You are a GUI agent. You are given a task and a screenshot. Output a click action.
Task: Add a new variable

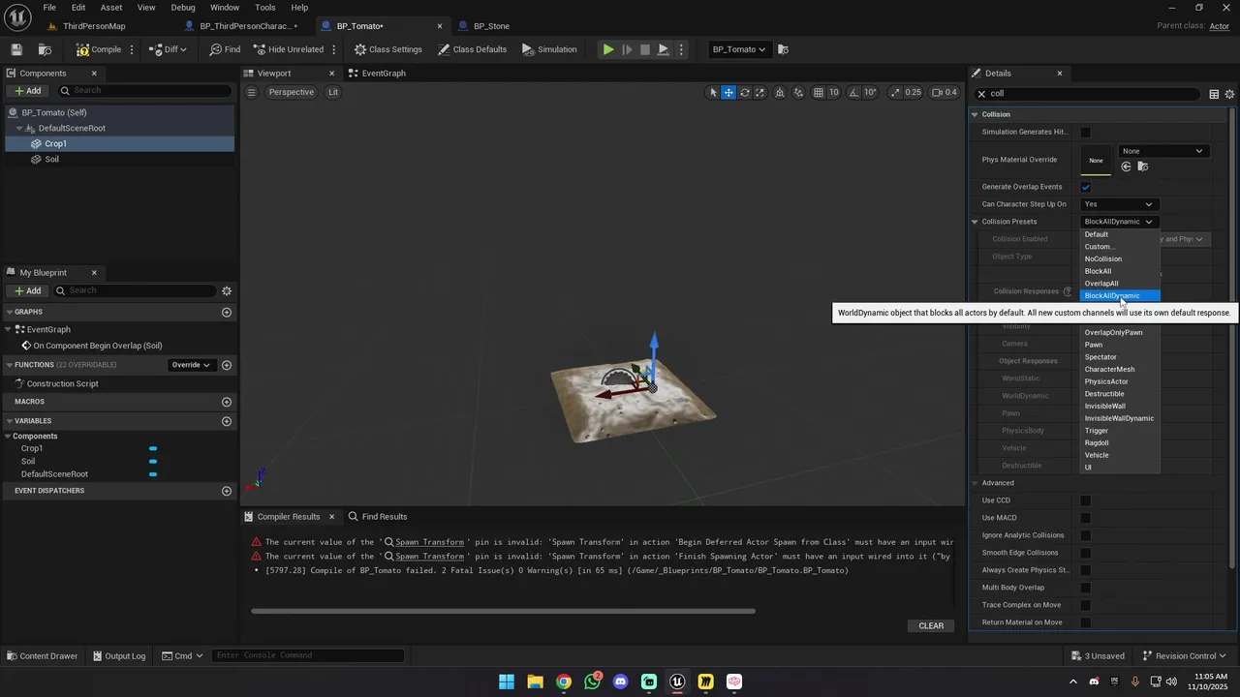pyautogui.click(x=227, y=421)
